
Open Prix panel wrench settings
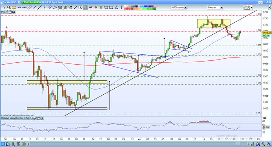pyautogui.click(x=7, y=12)
